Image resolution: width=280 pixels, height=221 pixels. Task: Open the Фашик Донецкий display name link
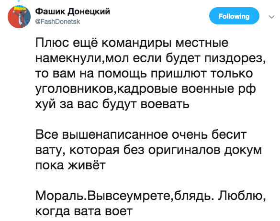(72, 11)
